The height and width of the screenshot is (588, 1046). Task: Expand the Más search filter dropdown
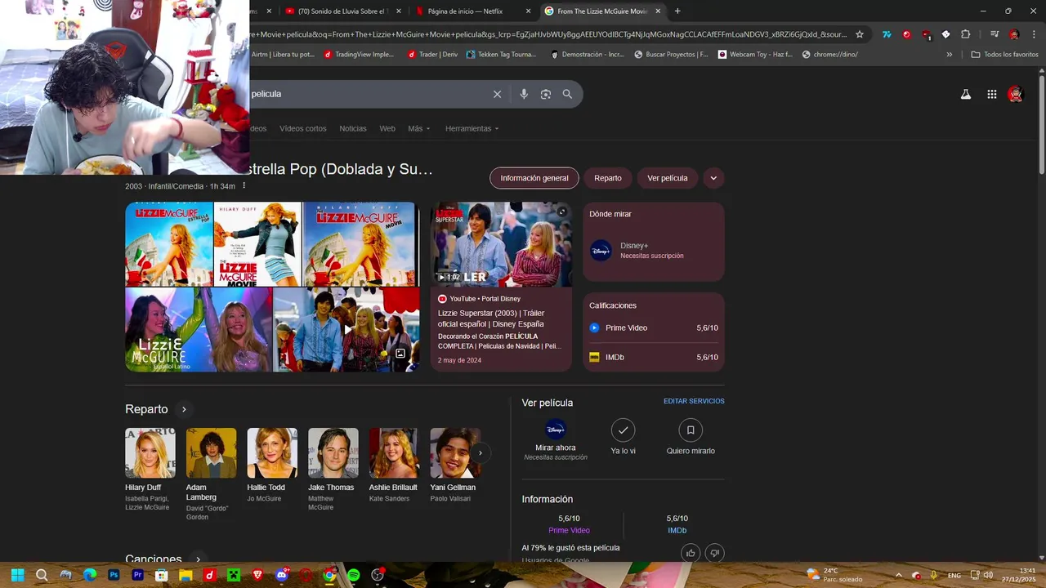tap(418, 128)
